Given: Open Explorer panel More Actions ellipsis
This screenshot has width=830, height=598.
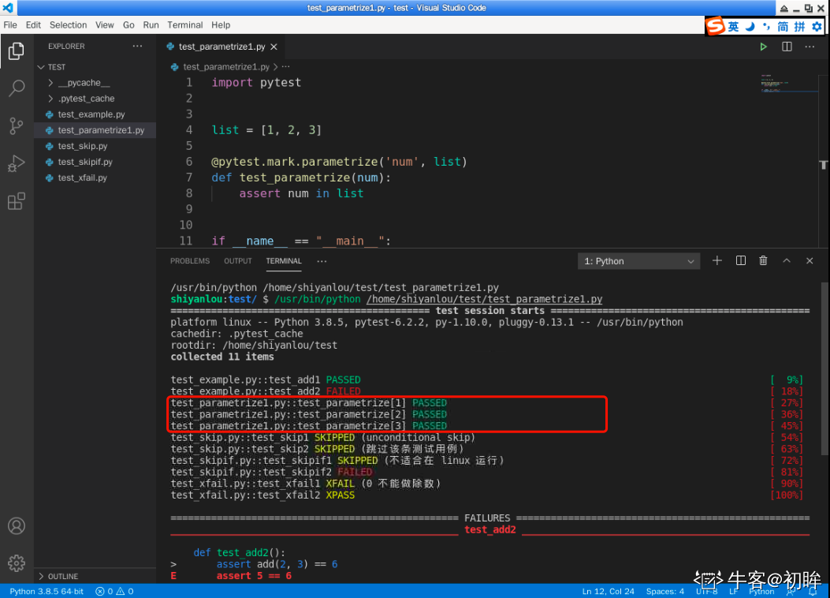Looking at the screenshot, I should (138, 46).
